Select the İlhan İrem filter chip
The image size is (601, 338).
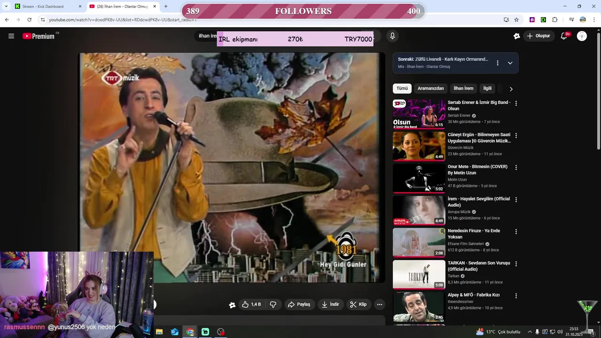point(463,88)
